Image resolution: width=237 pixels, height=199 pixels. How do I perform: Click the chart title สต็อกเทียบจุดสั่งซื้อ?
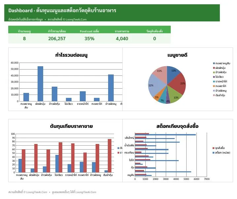tap(177, 126)
